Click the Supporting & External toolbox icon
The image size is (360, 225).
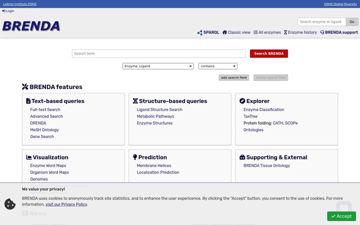(242, 157)
